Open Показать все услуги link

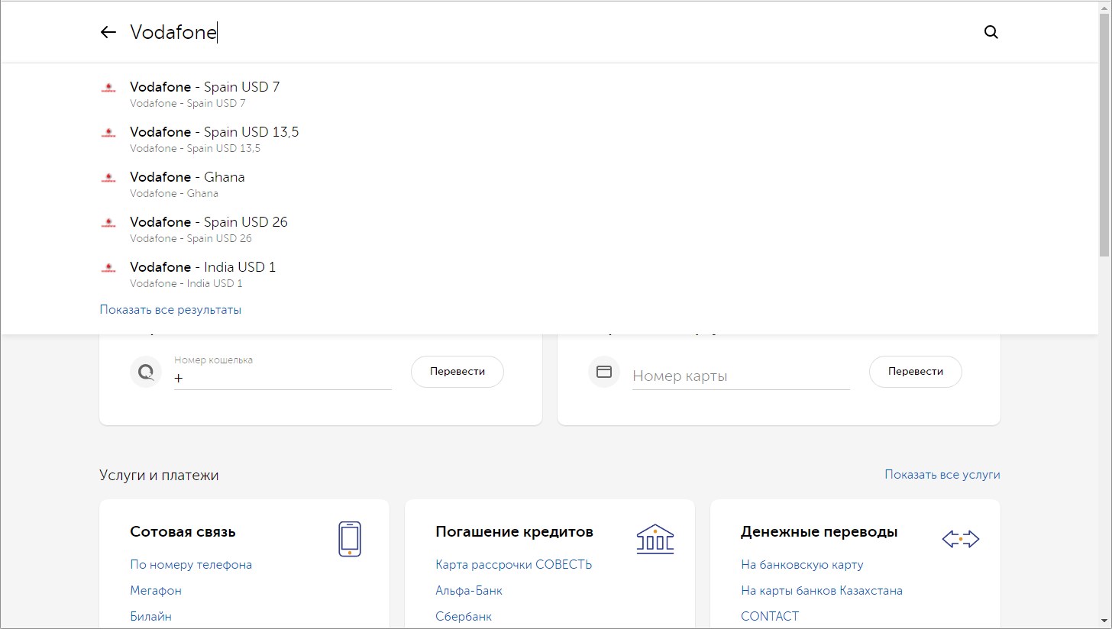click(942, 475)
